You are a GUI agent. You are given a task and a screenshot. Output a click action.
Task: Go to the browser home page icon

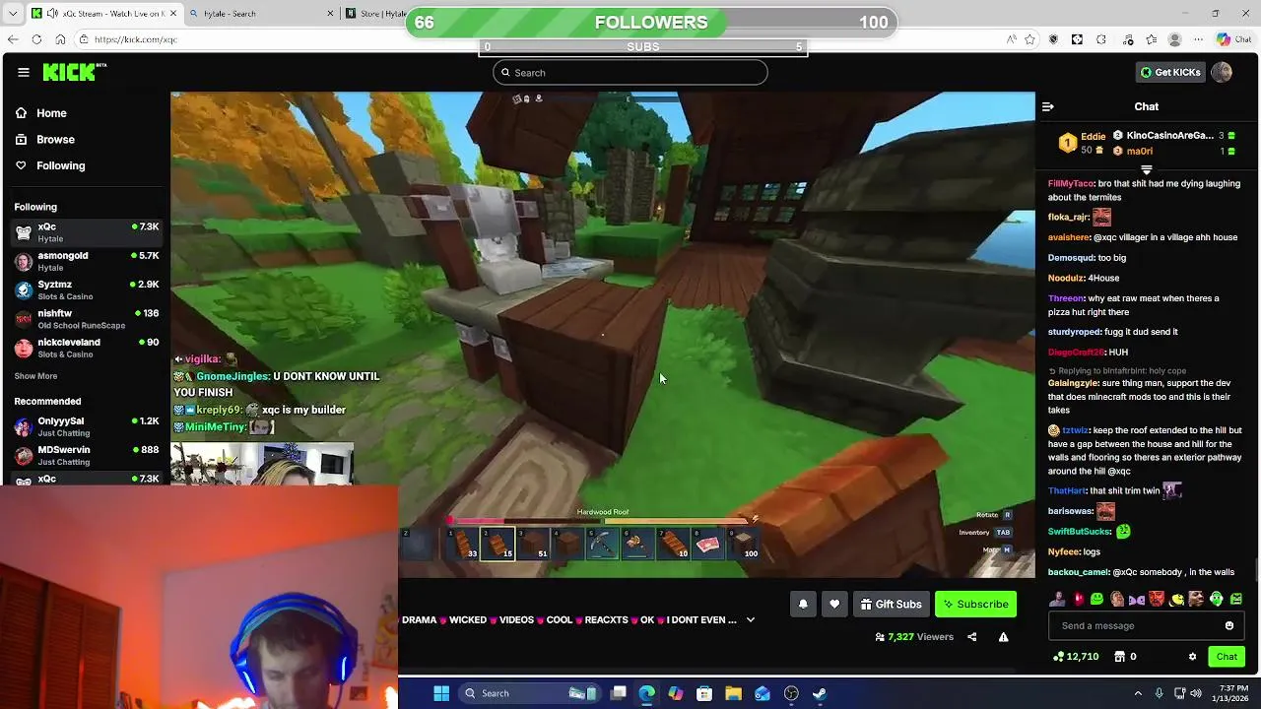pyautogui.click(x=60, y=39)
